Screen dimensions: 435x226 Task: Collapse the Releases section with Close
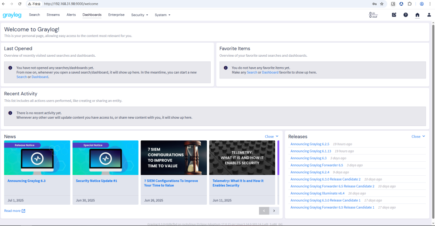(418, 136)
